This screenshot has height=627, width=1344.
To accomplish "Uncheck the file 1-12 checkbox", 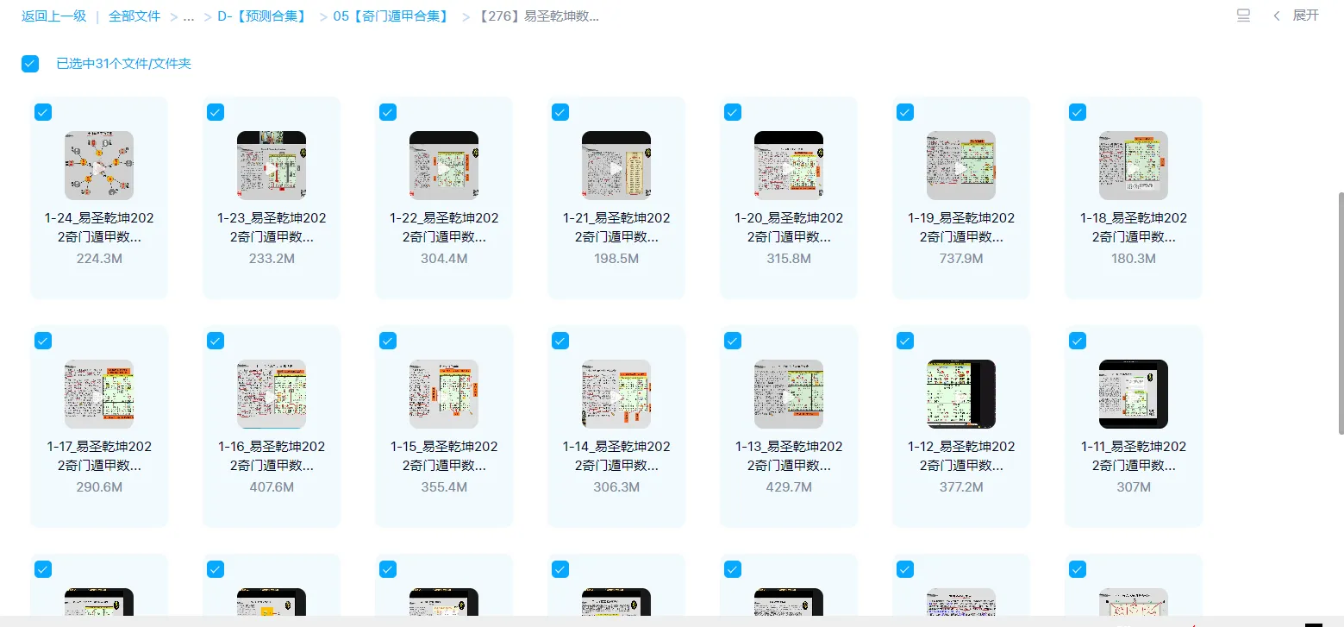I will pos(905,341).
